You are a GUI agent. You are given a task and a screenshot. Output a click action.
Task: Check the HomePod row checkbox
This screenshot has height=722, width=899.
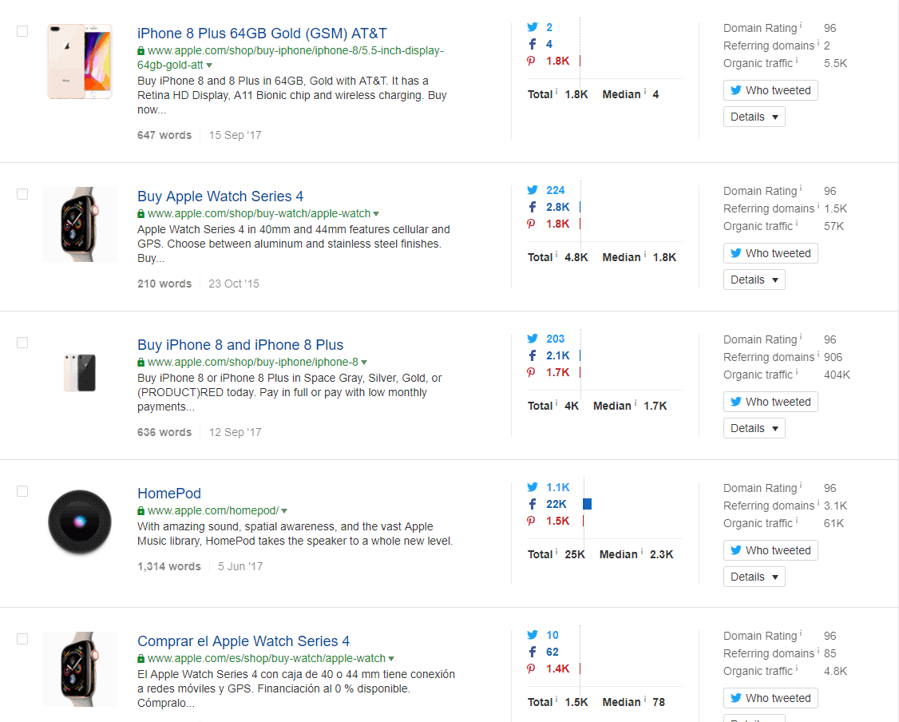coord(22,490)
